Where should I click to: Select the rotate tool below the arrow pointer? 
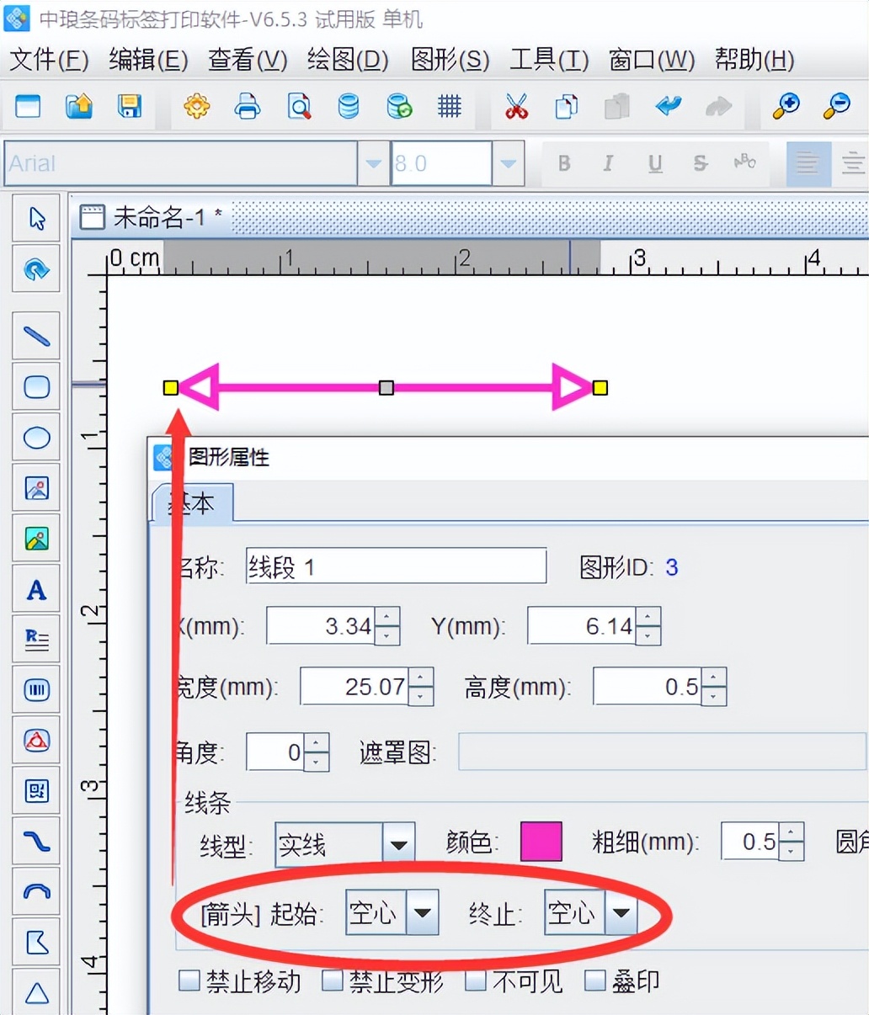[x=36, y=269]
